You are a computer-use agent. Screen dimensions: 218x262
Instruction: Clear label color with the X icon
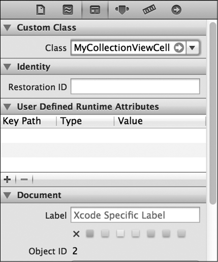coord(76,234)
